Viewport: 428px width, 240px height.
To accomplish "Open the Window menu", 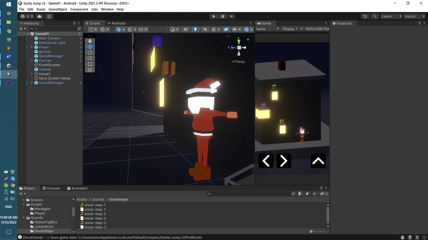I will coord(107,9).
